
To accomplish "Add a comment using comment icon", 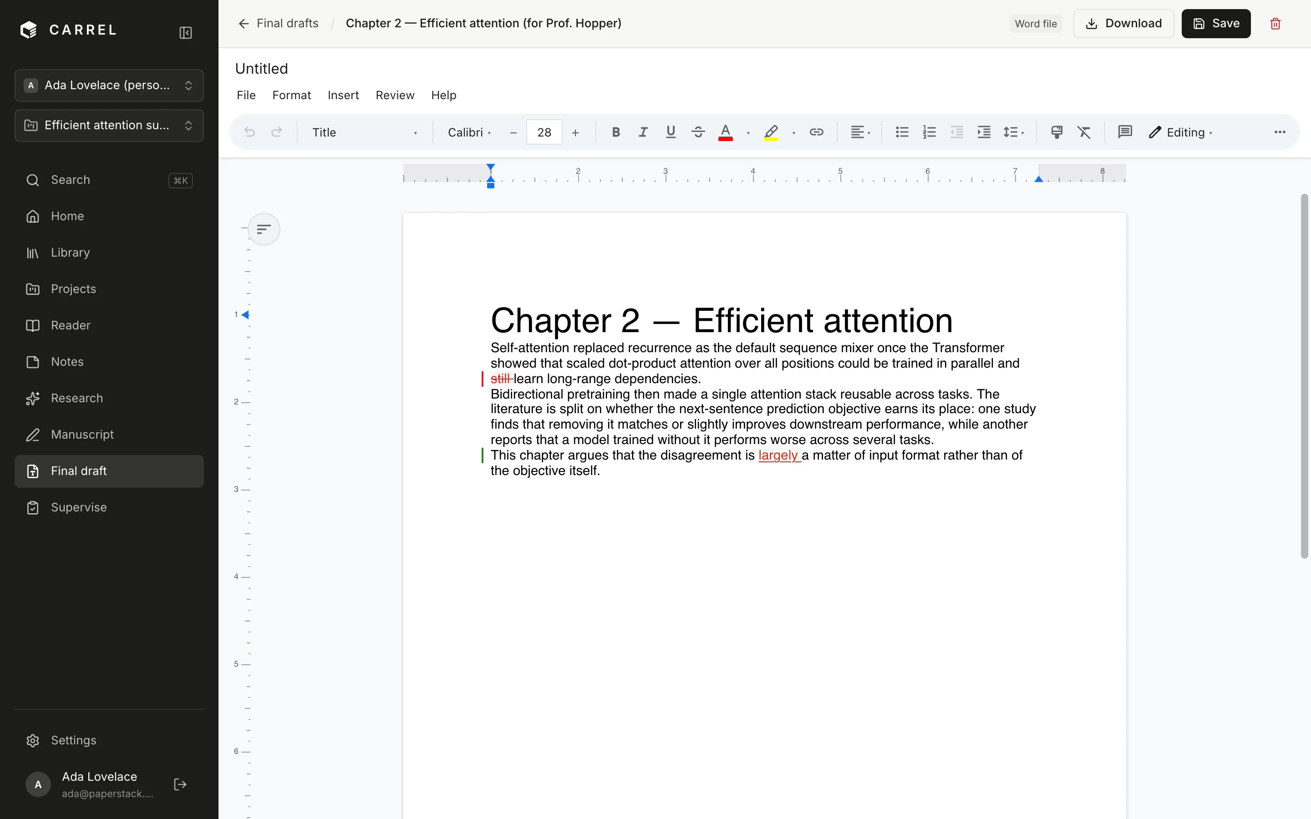I will click(x=1125, y=132).
